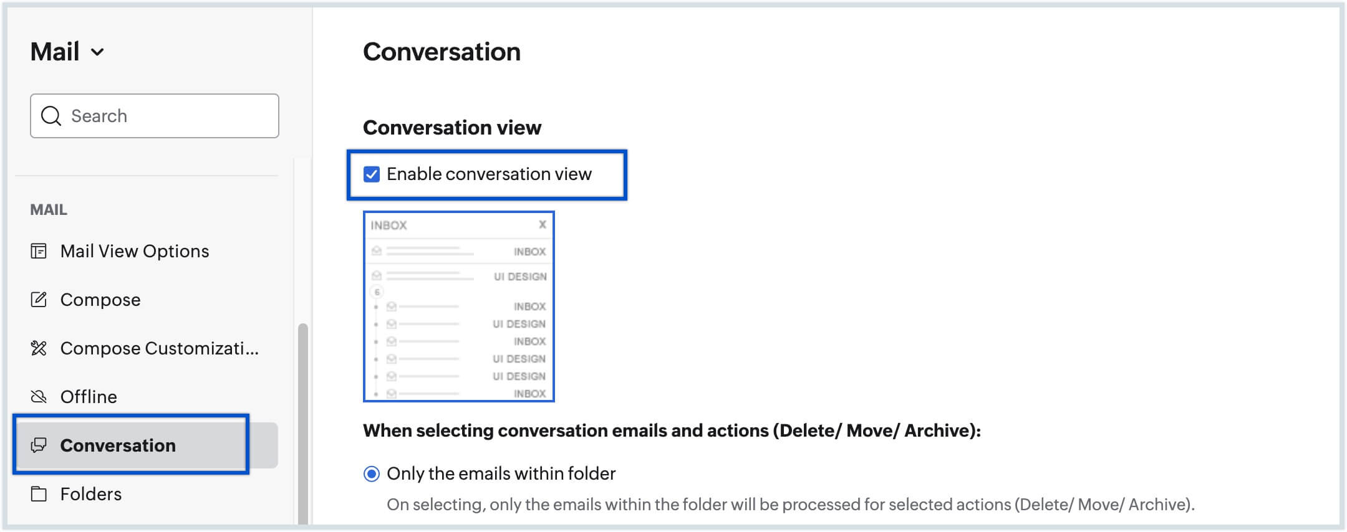Click the Mail View Options icon
The width and height of the screenshot is (1347, 532).
[39, 251]
